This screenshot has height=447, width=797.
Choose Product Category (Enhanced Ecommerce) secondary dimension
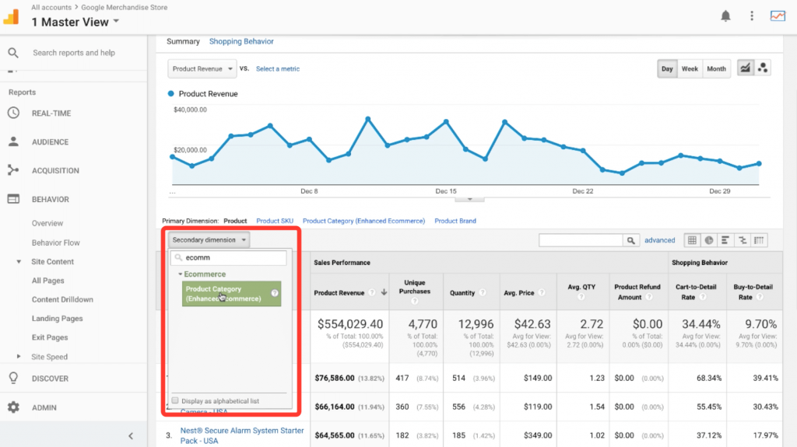tap(231, 294)
